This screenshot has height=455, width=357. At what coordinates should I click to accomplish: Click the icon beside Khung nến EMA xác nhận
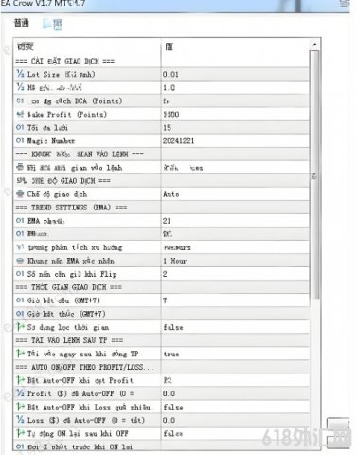pos(20,261)
